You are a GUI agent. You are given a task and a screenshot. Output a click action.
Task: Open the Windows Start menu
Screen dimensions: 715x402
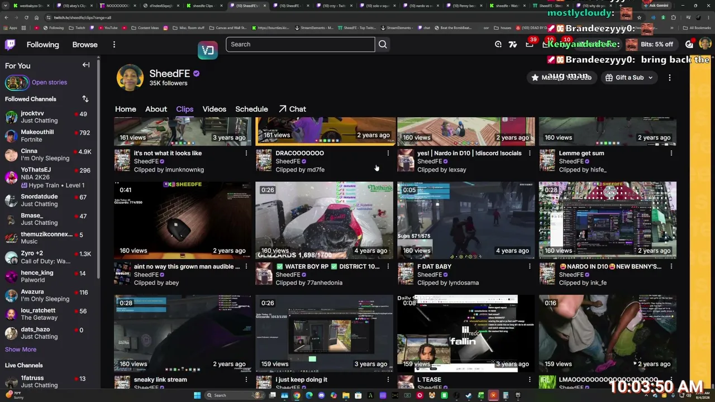tap(197, 395)
